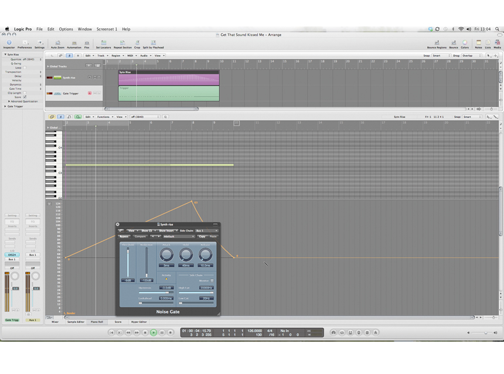Click the volume icon in the menu bar

pyautogui.click(x=469, y=29)
